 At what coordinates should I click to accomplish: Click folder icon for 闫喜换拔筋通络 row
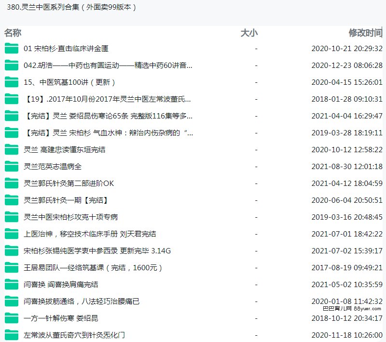coord(12,302)
